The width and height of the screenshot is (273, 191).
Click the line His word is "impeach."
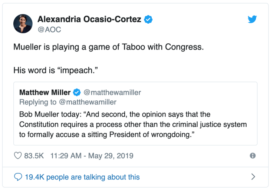point(52,70)
